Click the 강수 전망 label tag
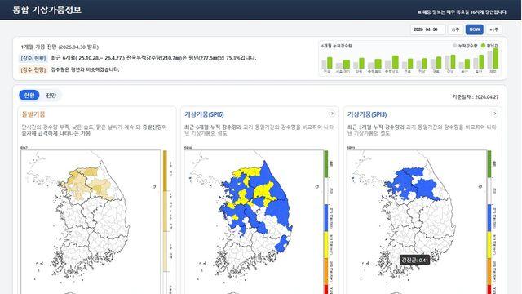Screen dimensions: 522x294 33,69
